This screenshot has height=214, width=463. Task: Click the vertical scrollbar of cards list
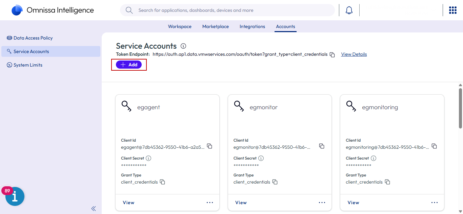point(460,108)
